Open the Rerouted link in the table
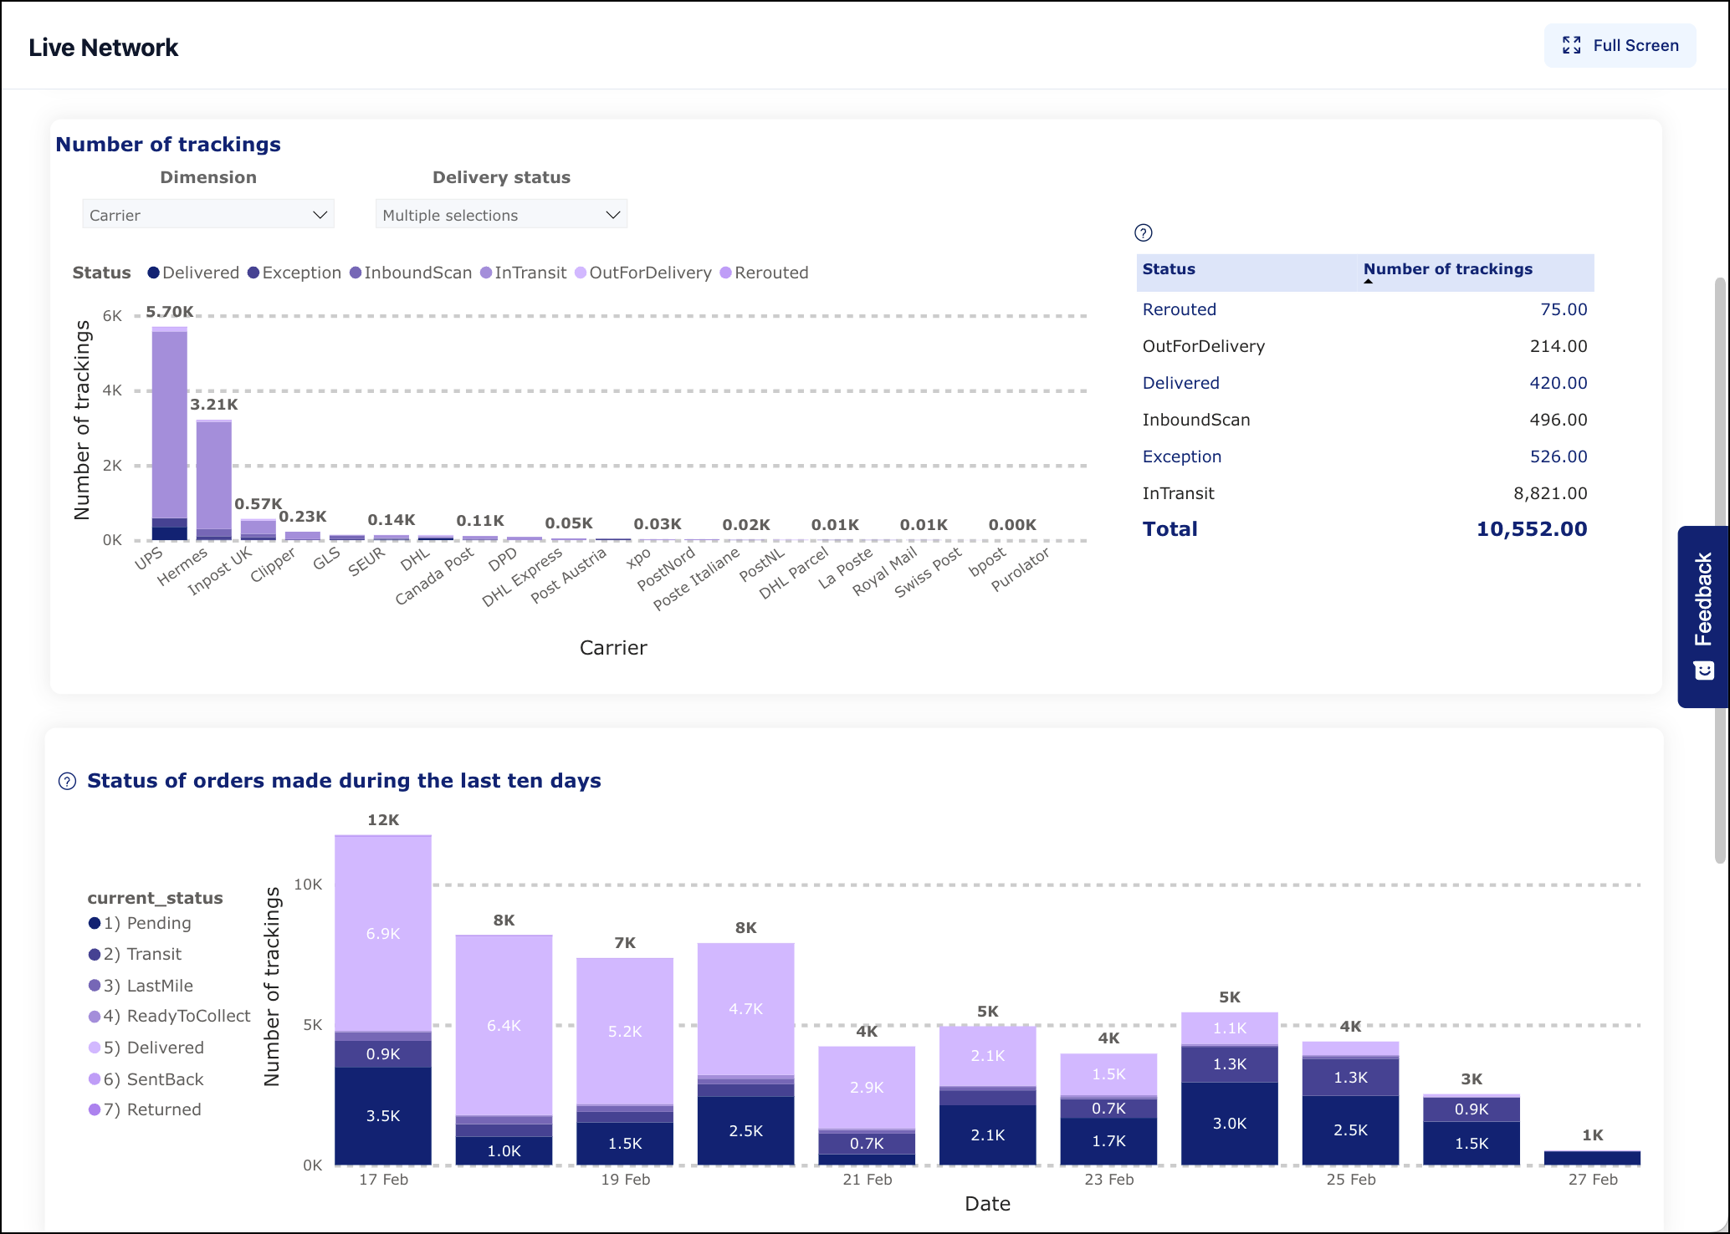1730x1234 pixels. tap(1179, 308)
